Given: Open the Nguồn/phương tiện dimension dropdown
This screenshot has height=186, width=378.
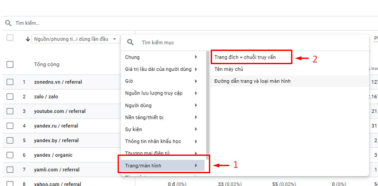Looking at the screenshot, I should pyautogui.click(x=76, y=39).
